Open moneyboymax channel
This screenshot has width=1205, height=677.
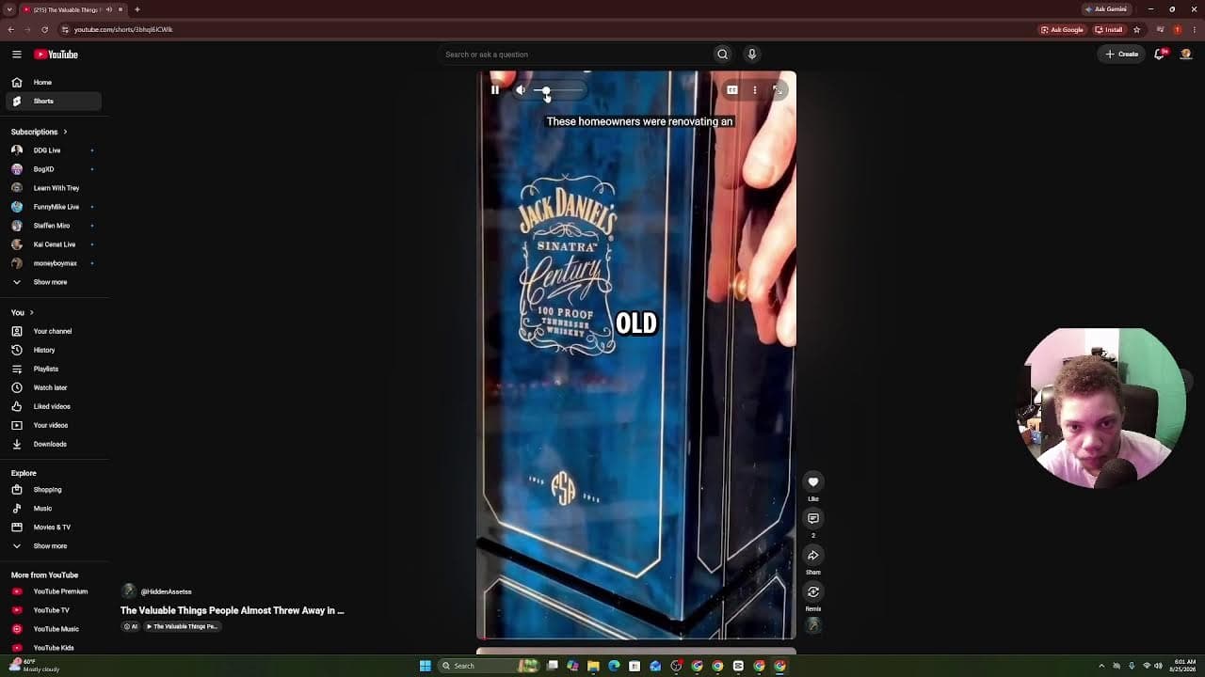[54, 263]
